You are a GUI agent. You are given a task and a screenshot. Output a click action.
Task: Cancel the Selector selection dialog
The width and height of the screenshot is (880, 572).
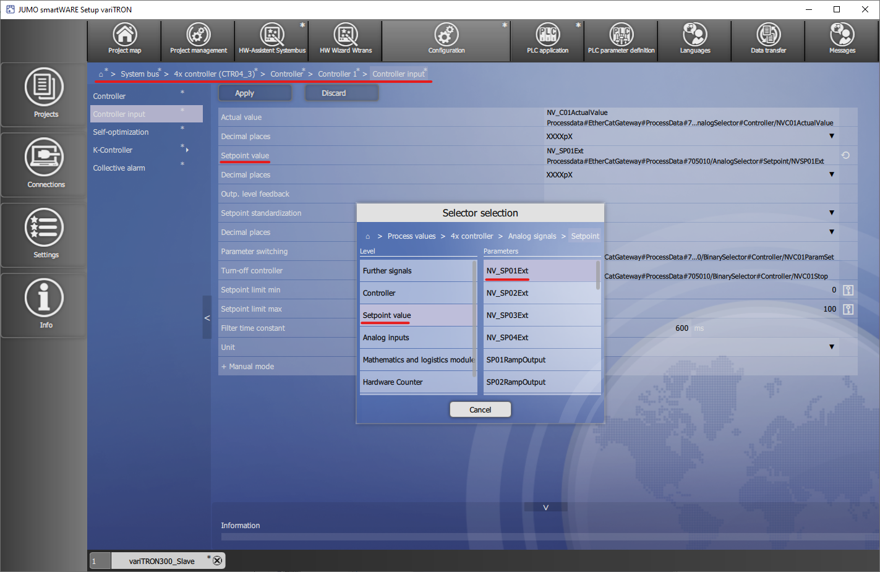pos(480,409)
